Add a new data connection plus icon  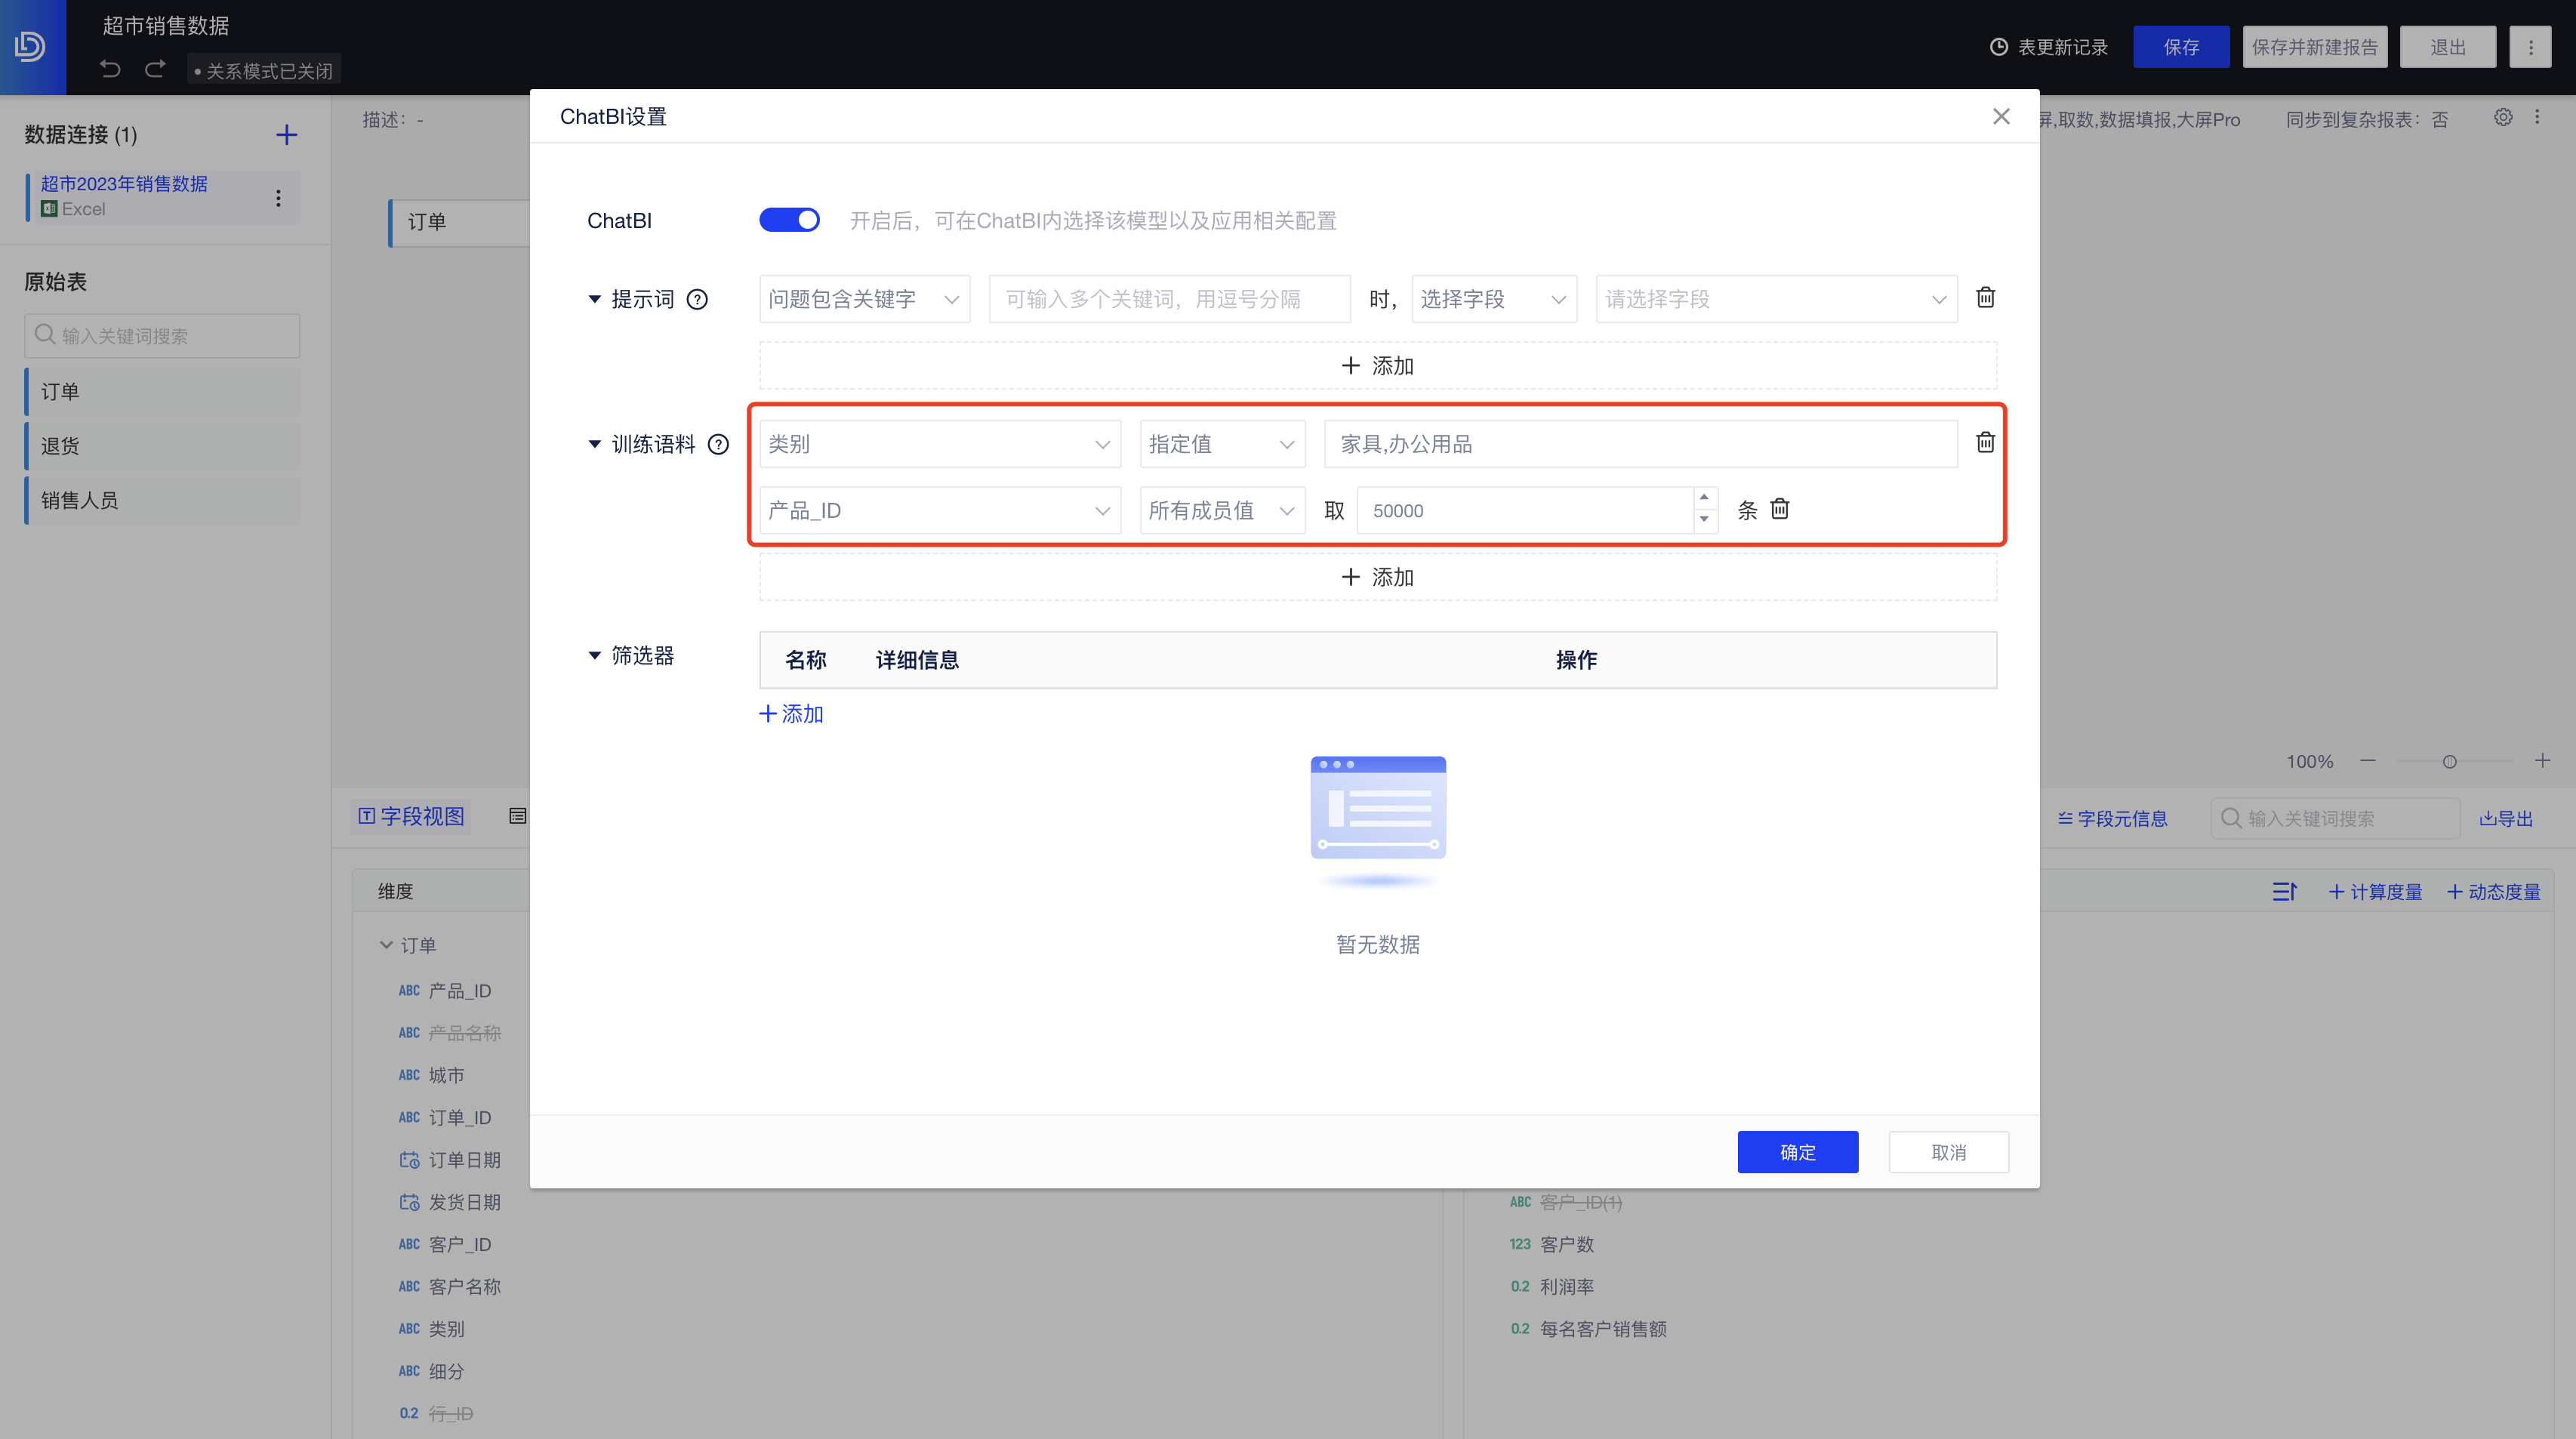286,135
